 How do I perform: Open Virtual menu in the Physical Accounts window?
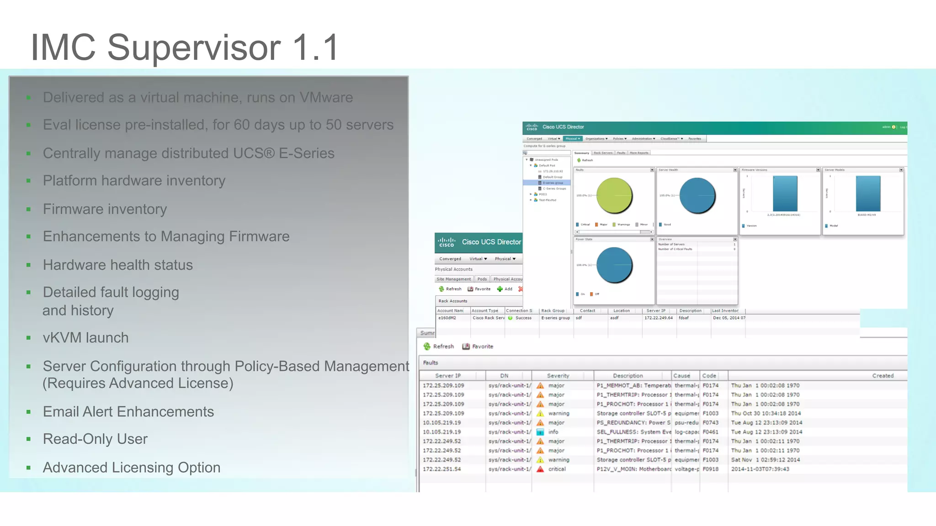point(478,259)
